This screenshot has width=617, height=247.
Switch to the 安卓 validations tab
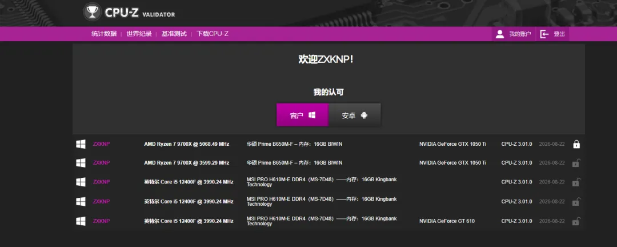click(x=355, y=115)
